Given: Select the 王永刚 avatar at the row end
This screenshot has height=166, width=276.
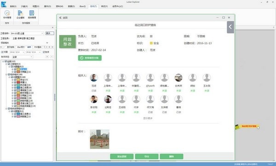Looking at the screenshot, I should 207,78.
